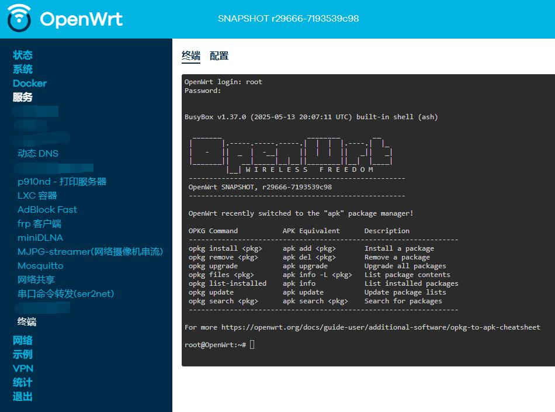Viewport: 555px width, 412px height.
Task: Open the 动态 DNS service page
Action: [x=38, y=153]
